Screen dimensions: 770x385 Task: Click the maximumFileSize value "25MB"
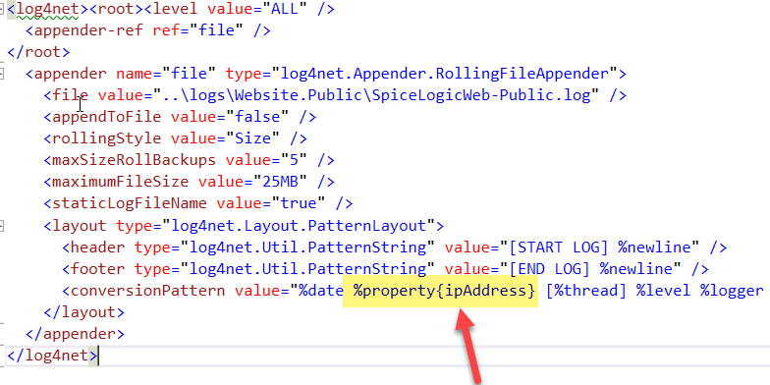tap(280, 182)
